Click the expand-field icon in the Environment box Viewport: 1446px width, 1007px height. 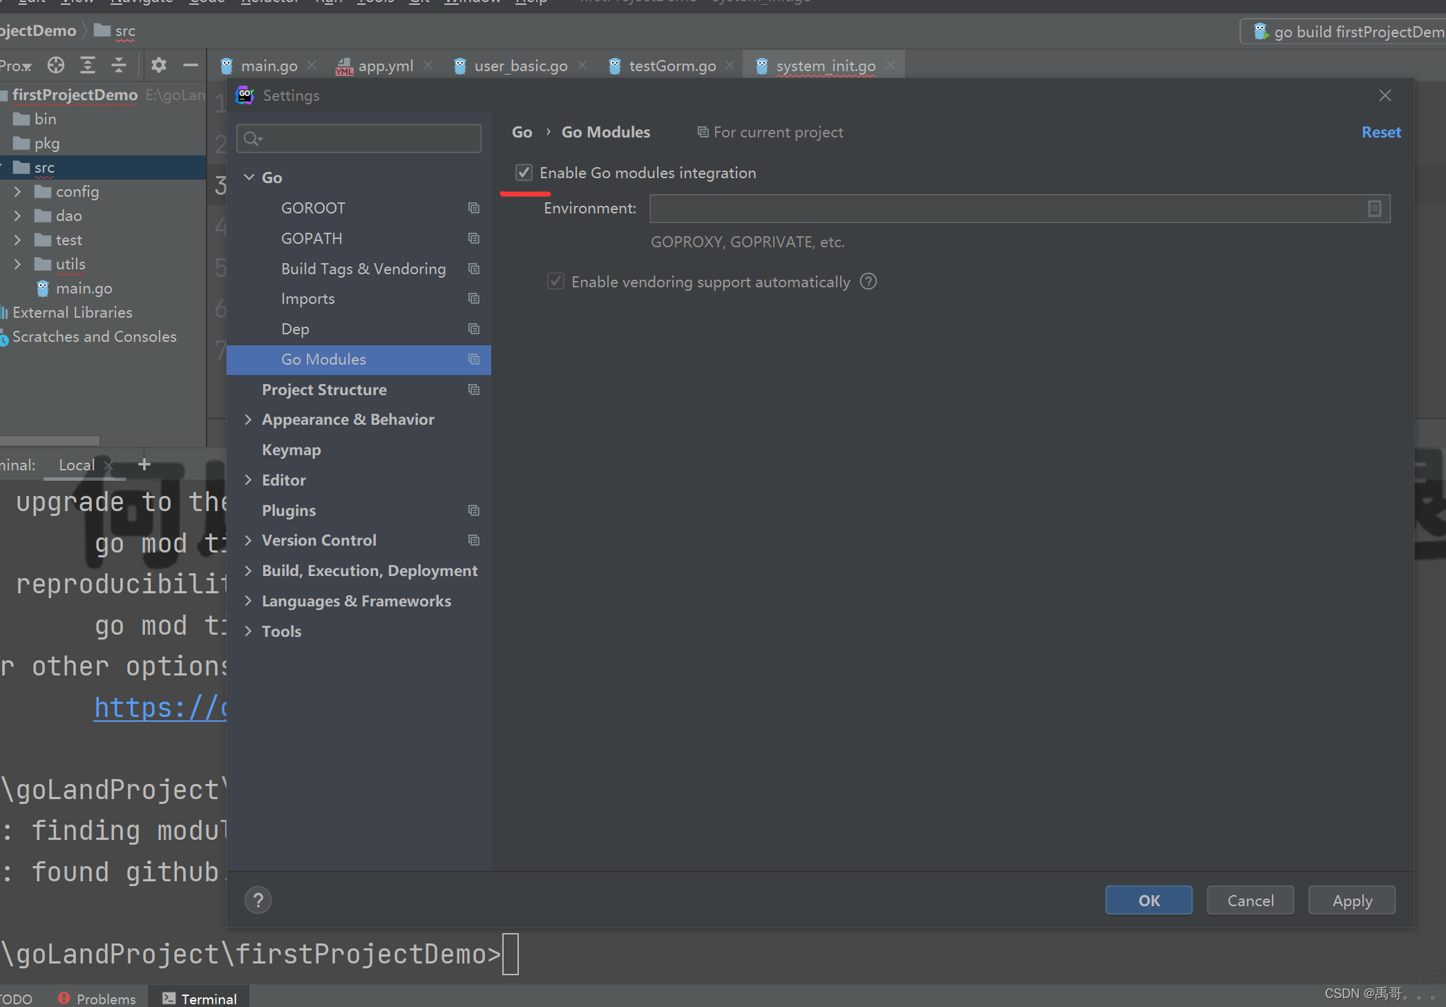(1374, 209)
